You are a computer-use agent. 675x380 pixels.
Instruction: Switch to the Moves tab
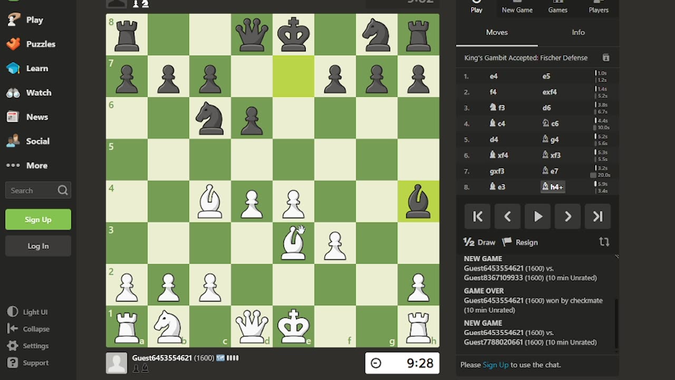click(x=497, y=33)
